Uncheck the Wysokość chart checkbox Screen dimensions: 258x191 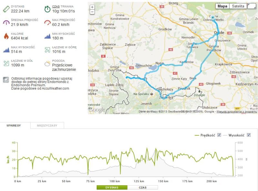(x=248, y=135)
